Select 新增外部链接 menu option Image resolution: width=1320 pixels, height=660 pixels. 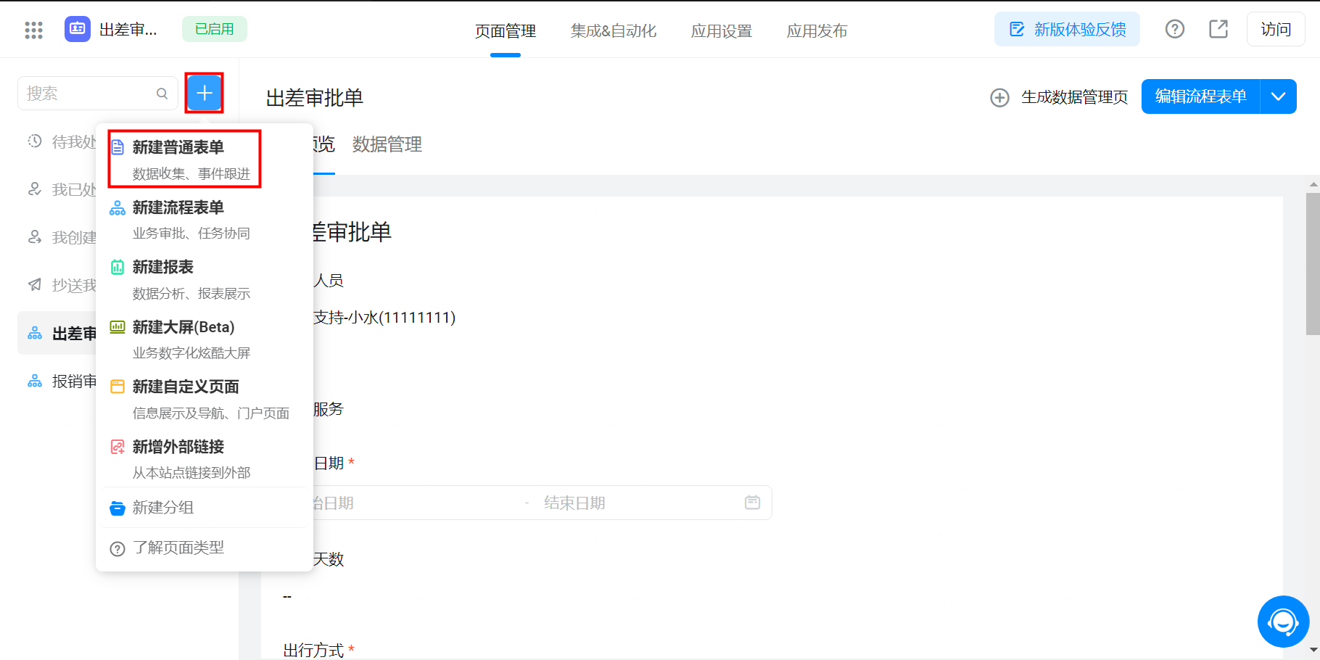pos(204,459)
